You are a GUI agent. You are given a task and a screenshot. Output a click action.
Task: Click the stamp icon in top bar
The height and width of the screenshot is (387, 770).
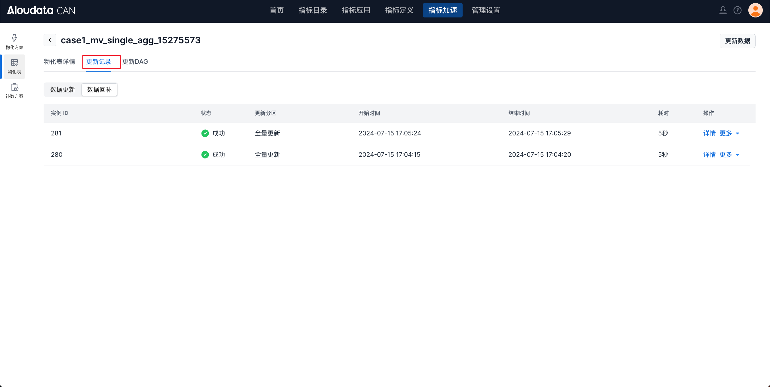[723, 11]
